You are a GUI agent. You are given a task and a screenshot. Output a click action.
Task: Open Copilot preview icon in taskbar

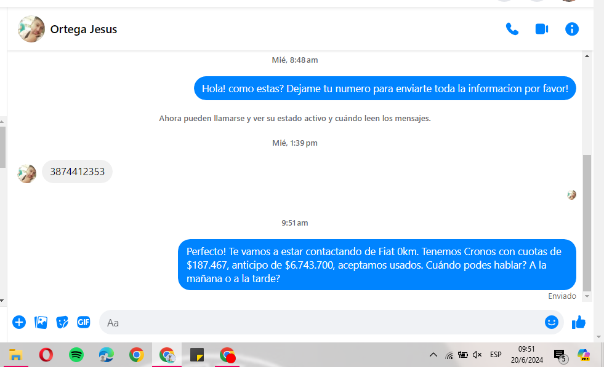tap(584, 355)
